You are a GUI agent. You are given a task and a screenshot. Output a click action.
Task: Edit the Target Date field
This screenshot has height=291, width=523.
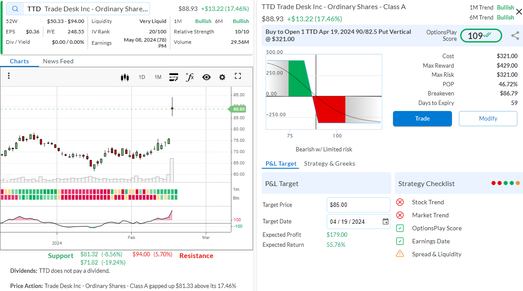358,222
